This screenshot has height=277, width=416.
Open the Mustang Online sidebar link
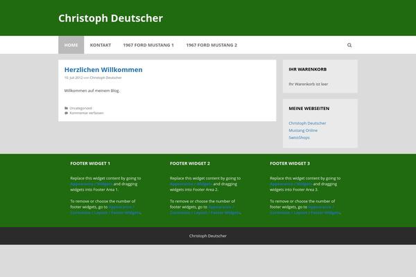(303, 130)
